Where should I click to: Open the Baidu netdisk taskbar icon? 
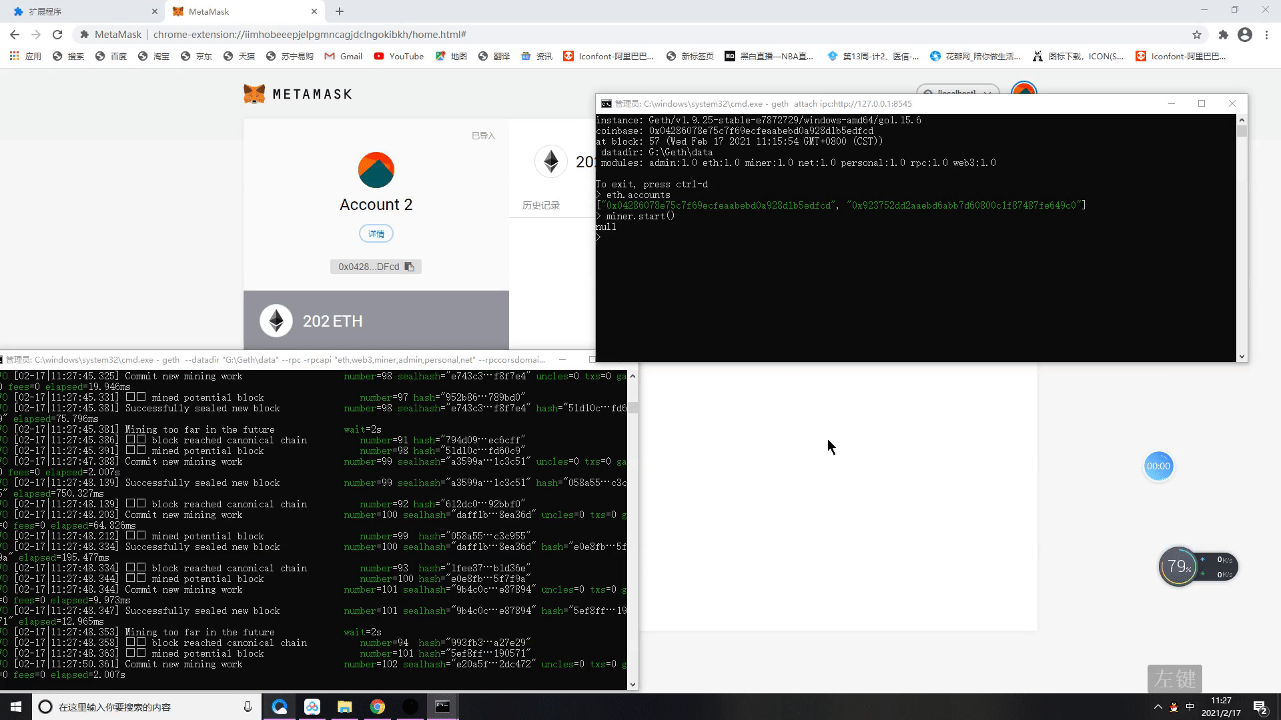click(x=312, y=707)
